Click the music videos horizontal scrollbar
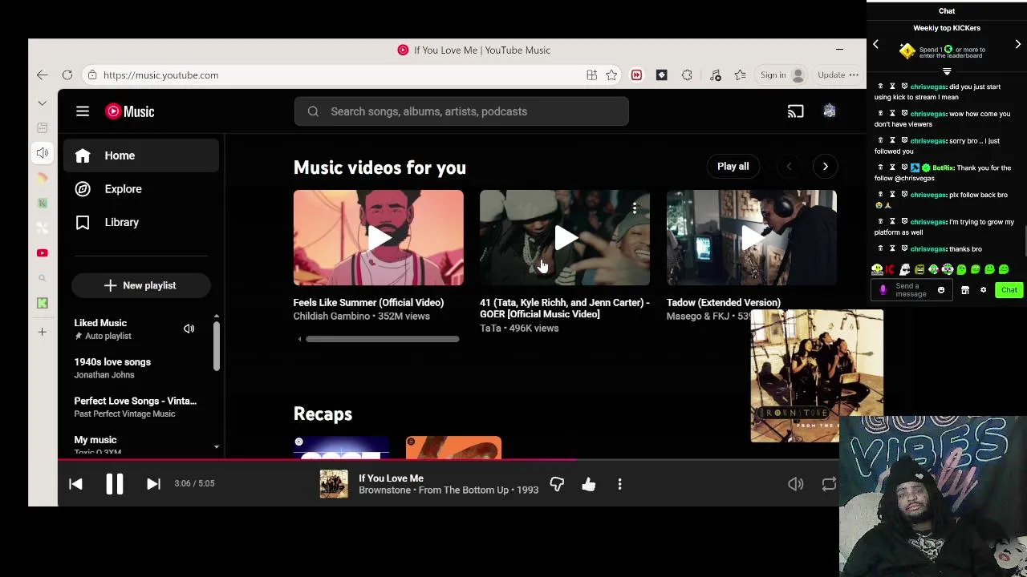The image size is (1027, 577). point(382,339)
